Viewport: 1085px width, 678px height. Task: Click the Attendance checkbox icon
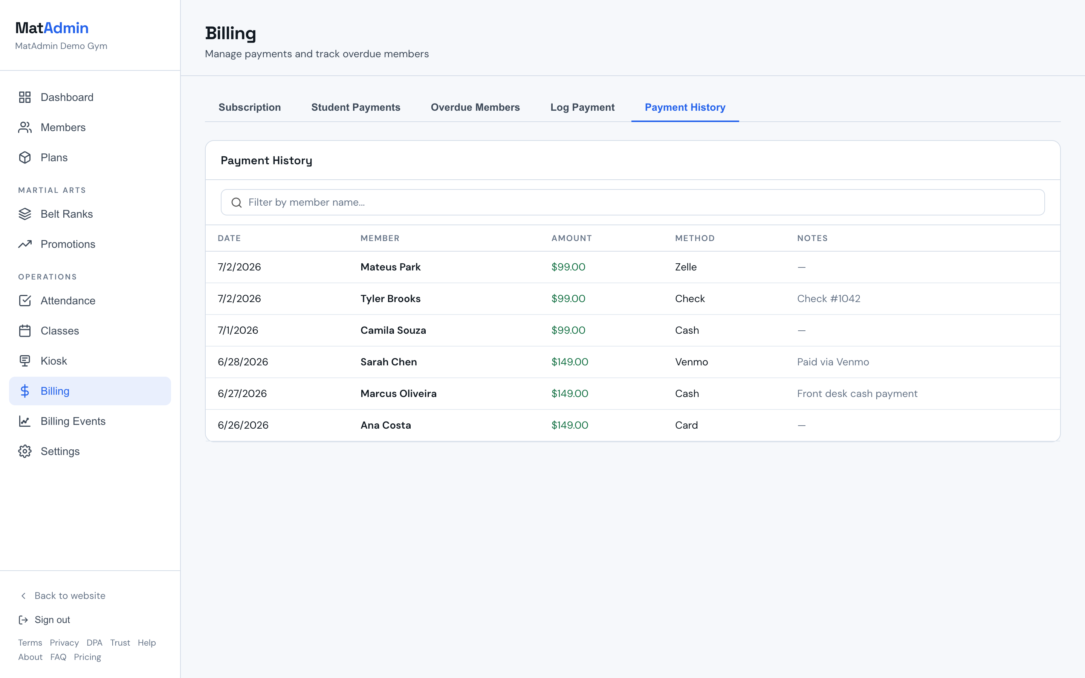tap(24, 301)
